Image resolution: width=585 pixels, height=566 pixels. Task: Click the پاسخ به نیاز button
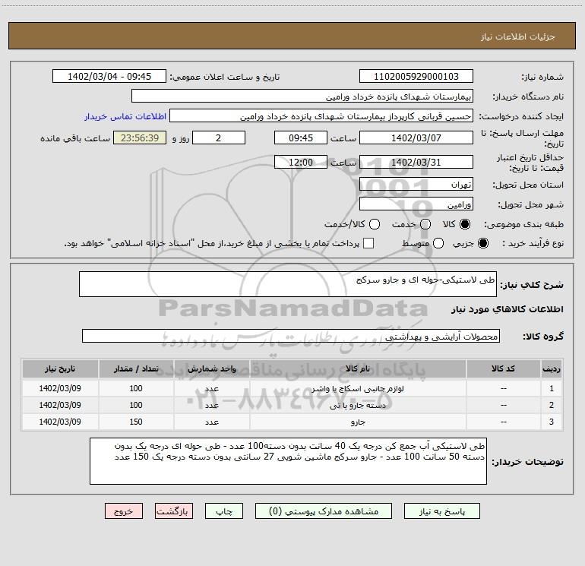441,511
